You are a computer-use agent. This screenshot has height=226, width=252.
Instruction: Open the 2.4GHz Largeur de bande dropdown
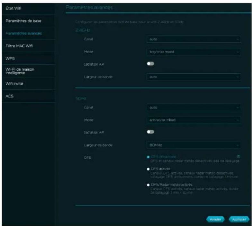194,77
